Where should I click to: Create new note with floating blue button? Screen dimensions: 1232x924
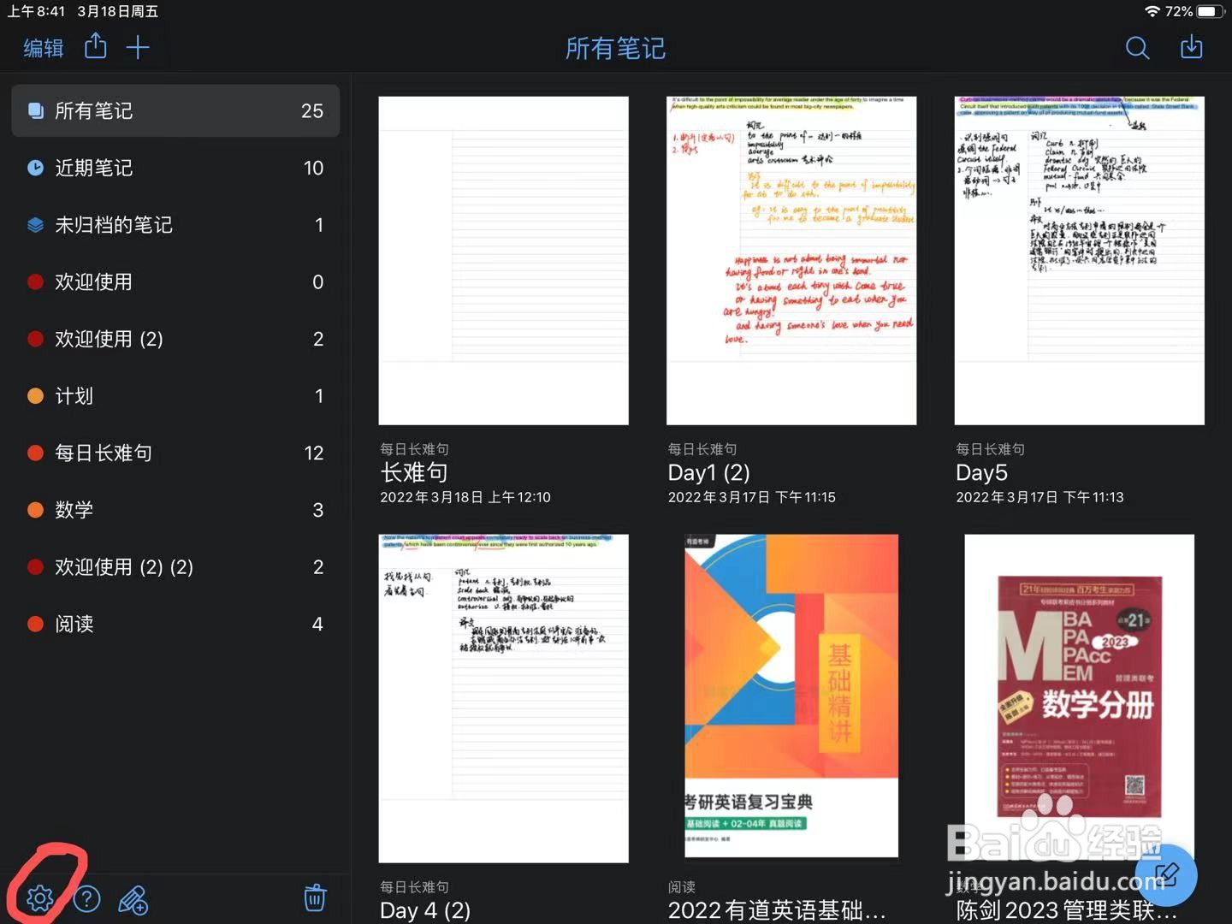point(1168,875)
